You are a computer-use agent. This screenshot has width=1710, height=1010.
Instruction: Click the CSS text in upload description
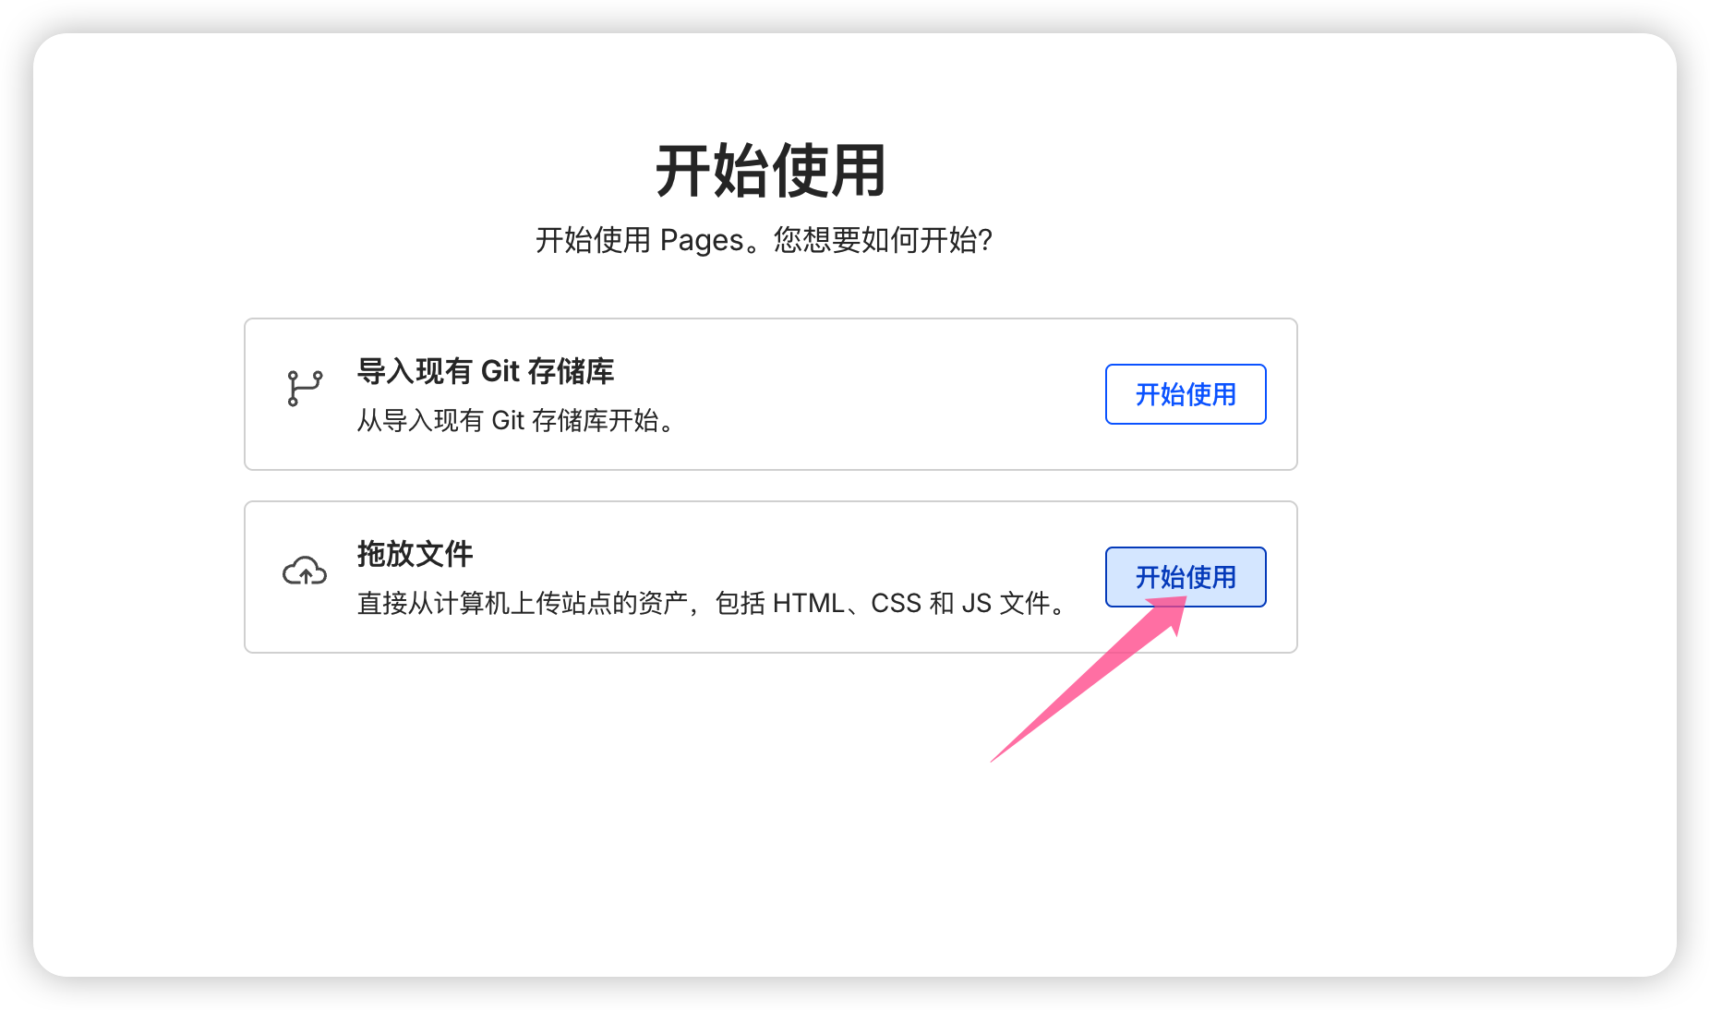896,604
